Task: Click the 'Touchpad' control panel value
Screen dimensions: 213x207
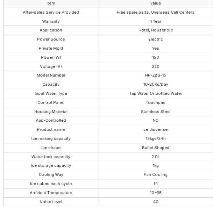Action: tap(156, 102)
